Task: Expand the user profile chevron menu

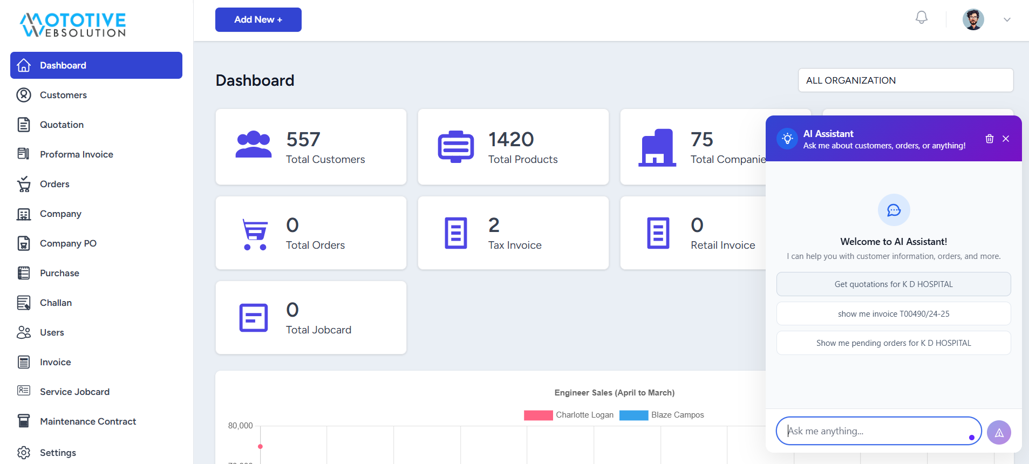Action: [1006, 20]
